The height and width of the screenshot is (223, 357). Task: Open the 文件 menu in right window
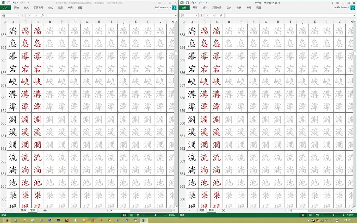(x=184, y=8)
